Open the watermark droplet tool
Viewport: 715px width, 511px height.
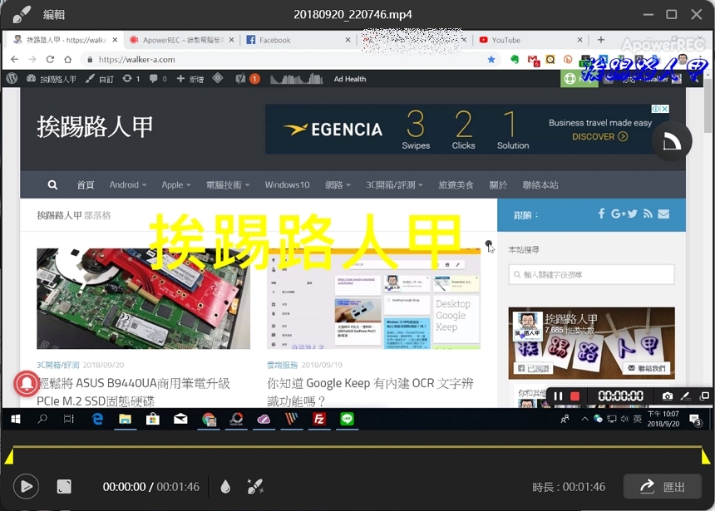coord(225,486)
